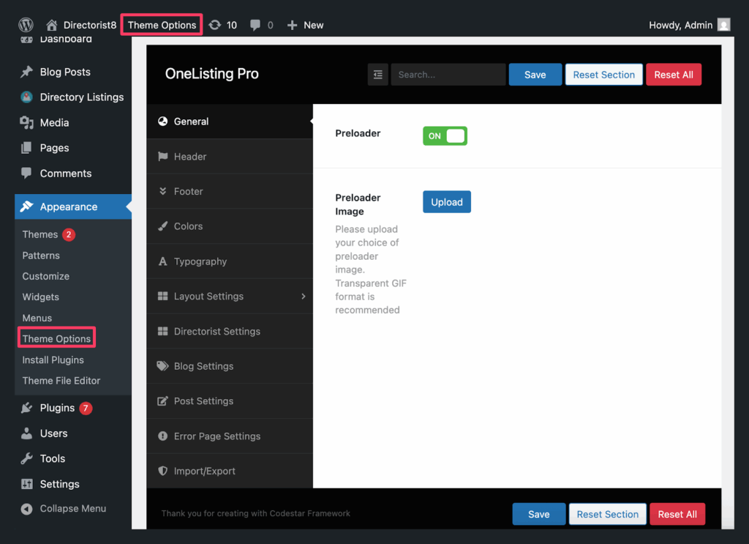Screen dimensions: 749x544
Task: Click the updates refresh icon
Action: 214,25
